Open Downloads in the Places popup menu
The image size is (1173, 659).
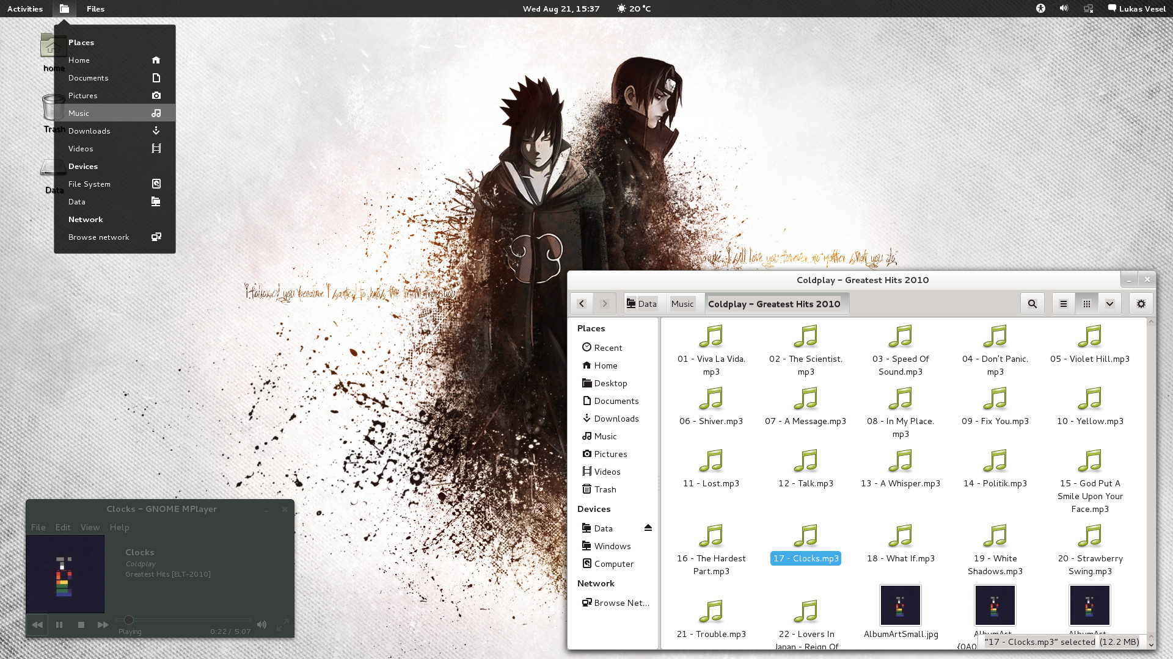pos(114,131)
